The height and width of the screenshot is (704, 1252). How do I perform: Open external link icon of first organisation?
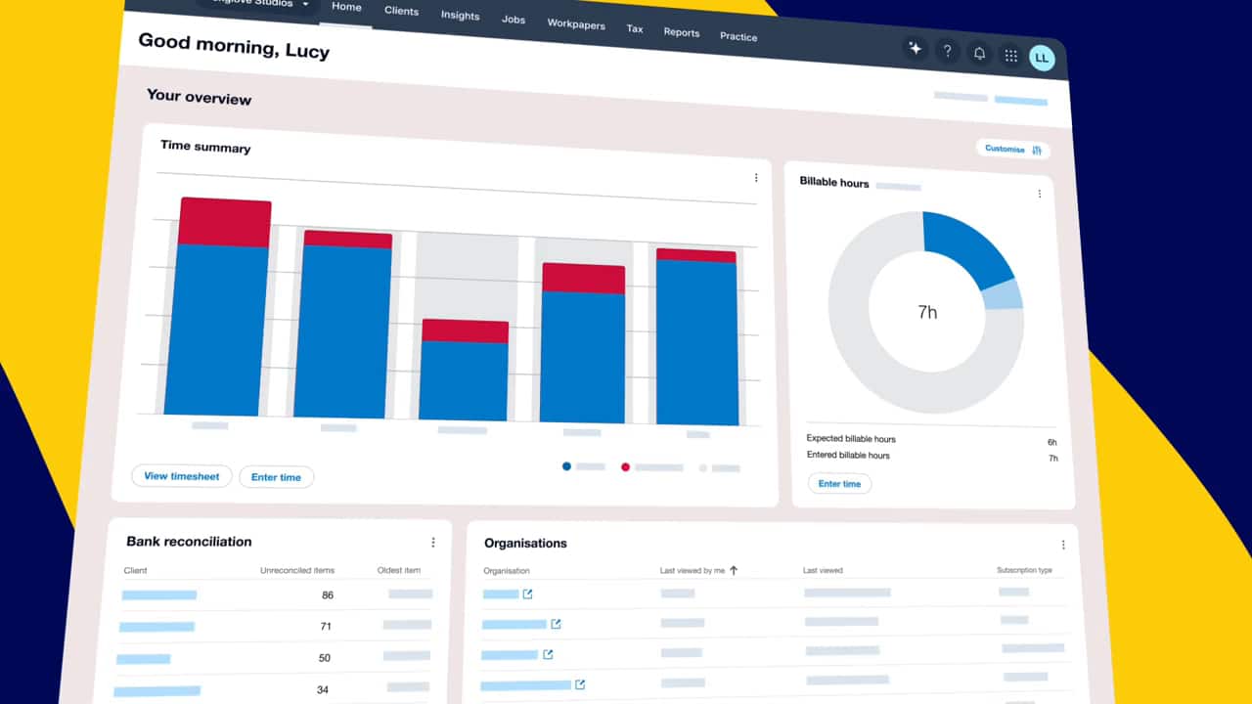[528, 594]
